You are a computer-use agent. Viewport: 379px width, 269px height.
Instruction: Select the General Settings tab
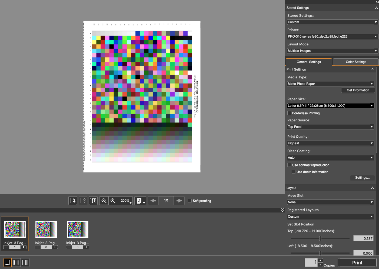pos(309,62)
